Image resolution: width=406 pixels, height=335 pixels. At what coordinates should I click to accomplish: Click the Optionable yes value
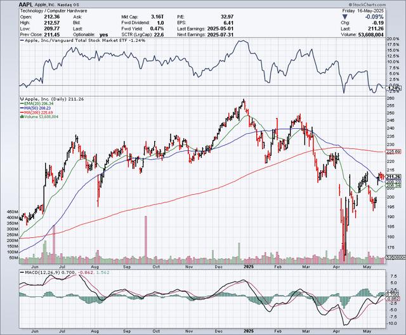(103, 34)
